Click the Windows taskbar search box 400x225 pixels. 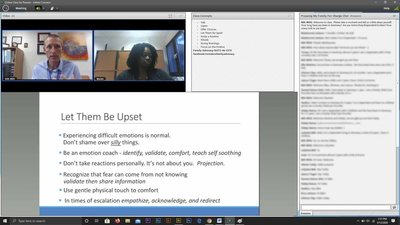(x=44, y=221)
